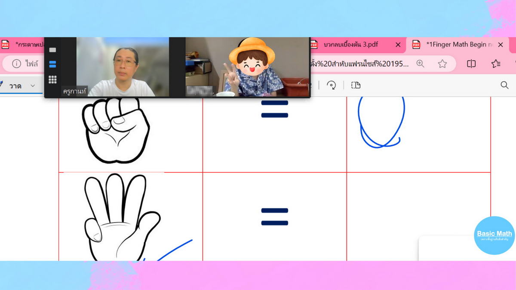The width and height of the screenshot is (516, 290).
Task: Click the page view icon in PDF toolbar
Action: [x=356, y=85]
